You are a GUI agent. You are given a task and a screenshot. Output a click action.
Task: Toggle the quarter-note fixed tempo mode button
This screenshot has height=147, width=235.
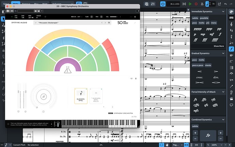pos(207,4)
